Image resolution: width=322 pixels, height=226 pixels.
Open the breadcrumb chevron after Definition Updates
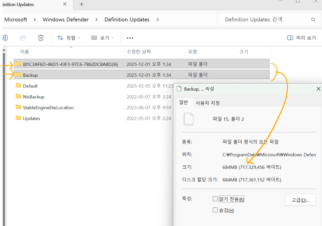pyautogui.click(x=157, y=19)
